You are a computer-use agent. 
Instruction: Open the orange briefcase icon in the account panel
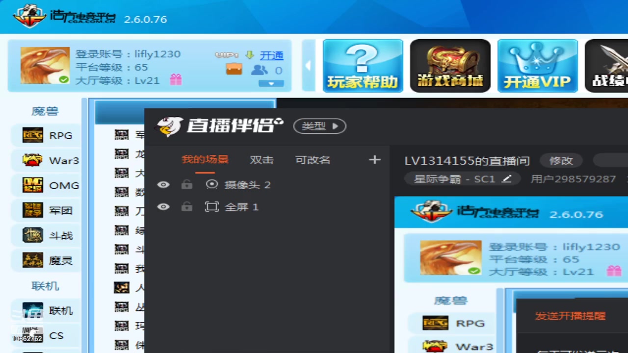tap(234, 69)
